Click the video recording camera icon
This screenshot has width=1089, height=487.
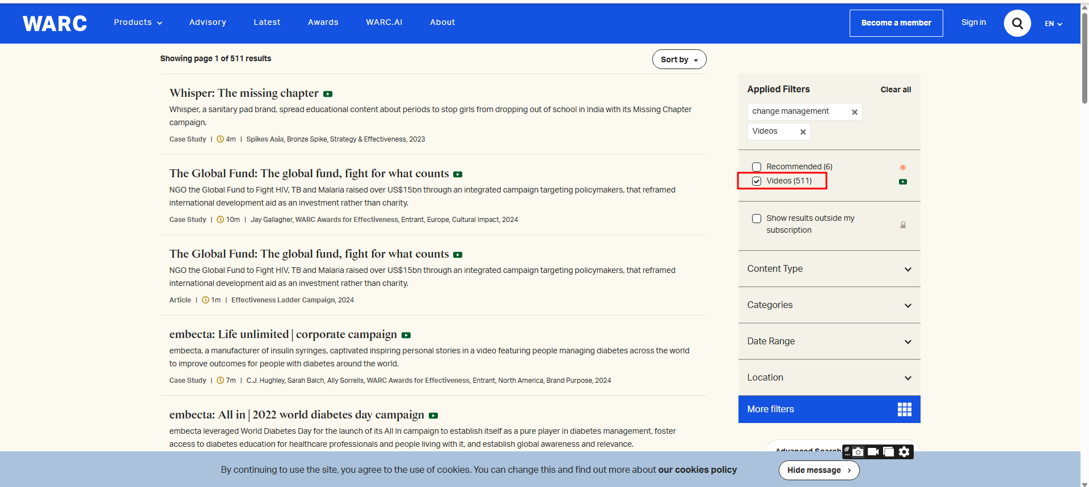tap(873, 451)
